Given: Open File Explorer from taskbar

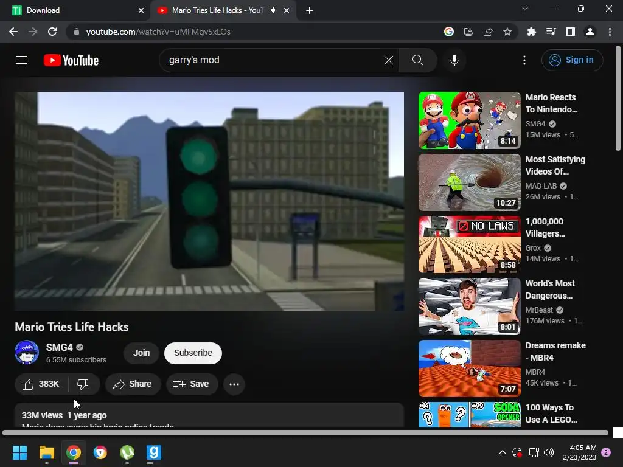Looking at the screenshot, I should pos(46,452).
